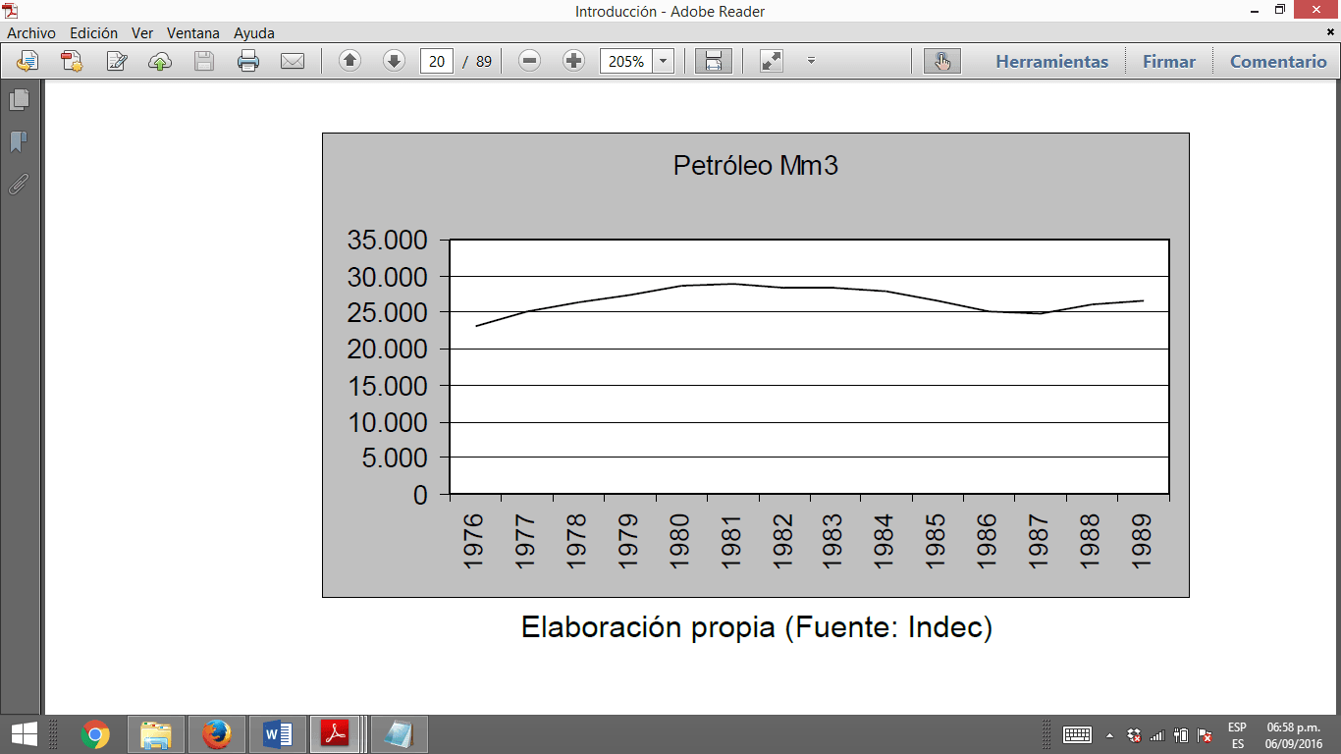Expand the toolbar overflow chevron

[812, 60]
